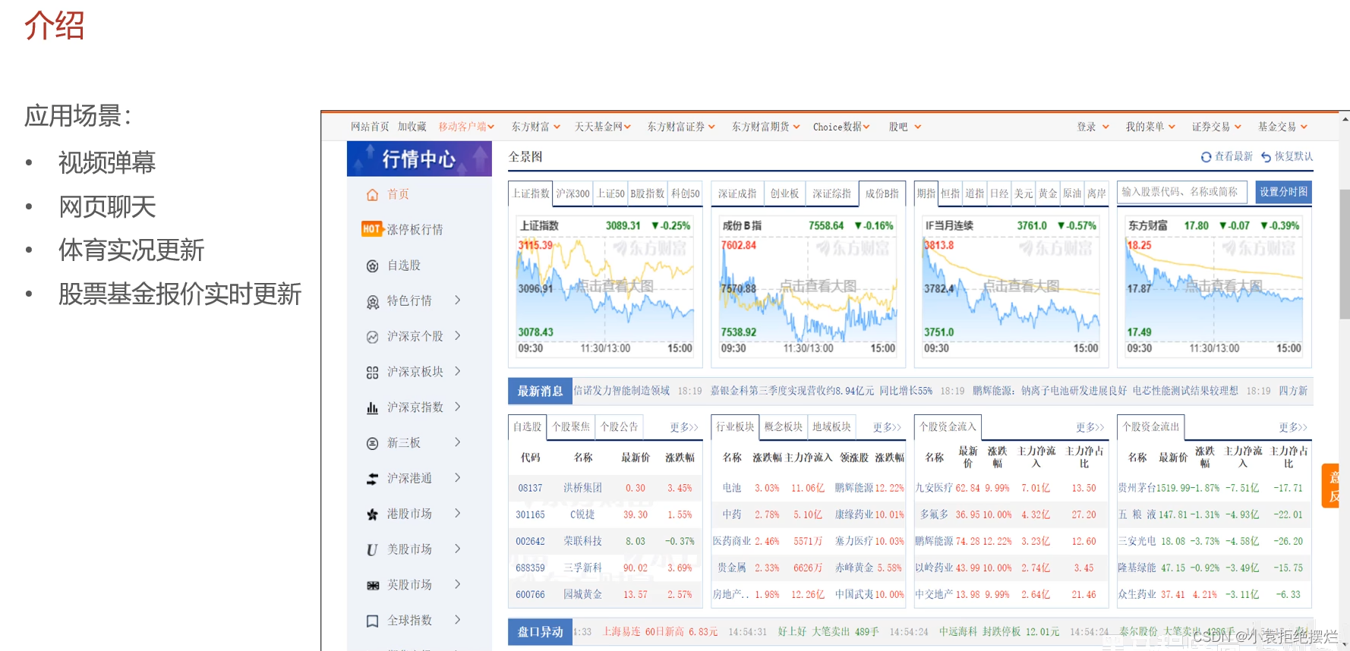Click the 自选股 sidebar icon
The height and width of the screenshot is (651, 1350).
tap(372, 266)
